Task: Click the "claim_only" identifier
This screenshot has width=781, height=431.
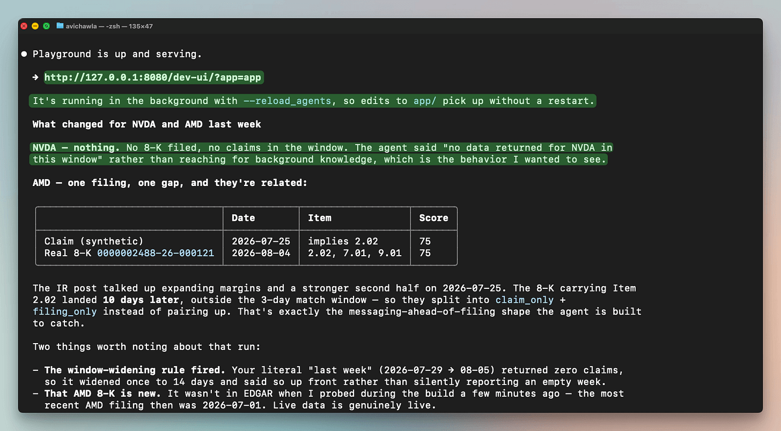Action: (x=525, y=300)
